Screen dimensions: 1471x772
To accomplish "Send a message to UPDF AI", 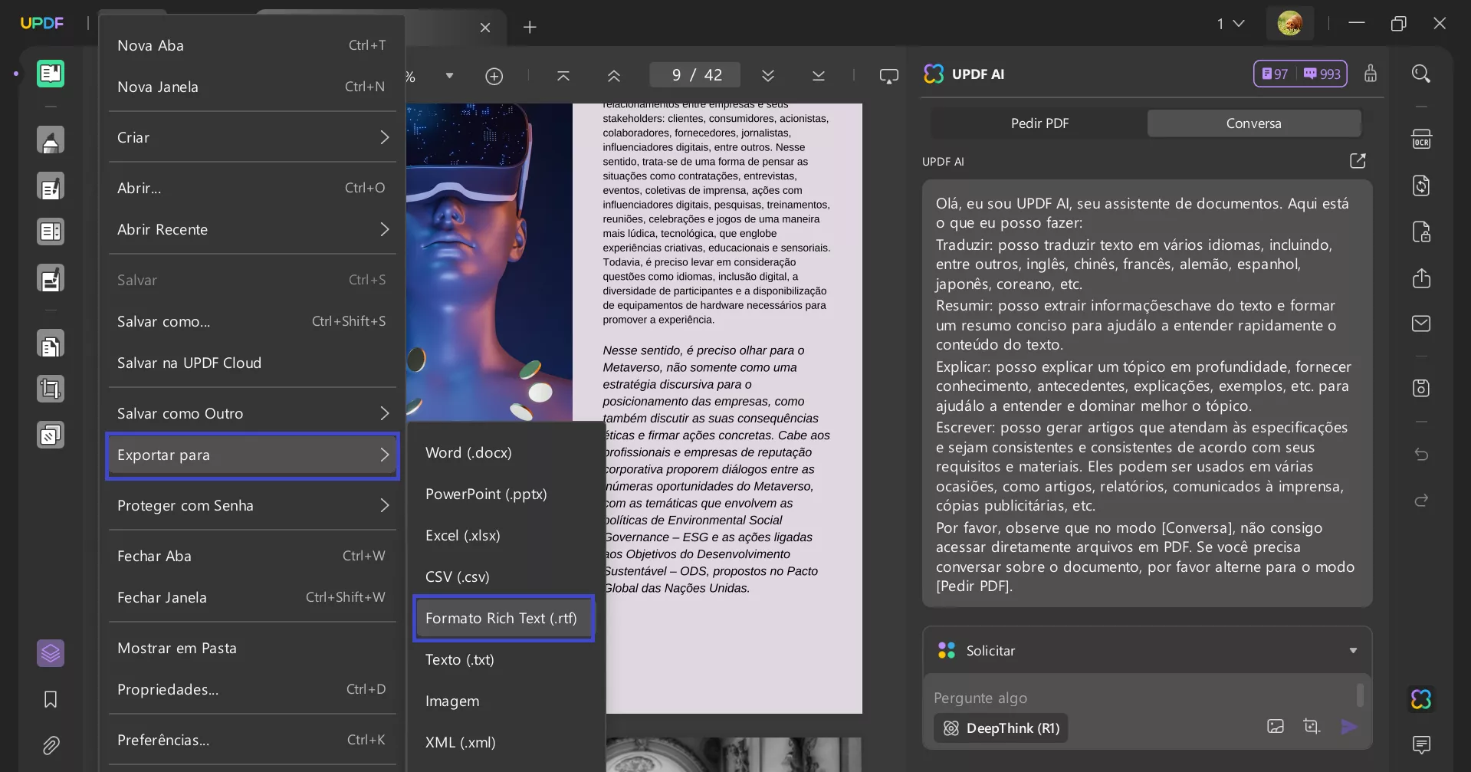I will click(x=1349, y=727).
